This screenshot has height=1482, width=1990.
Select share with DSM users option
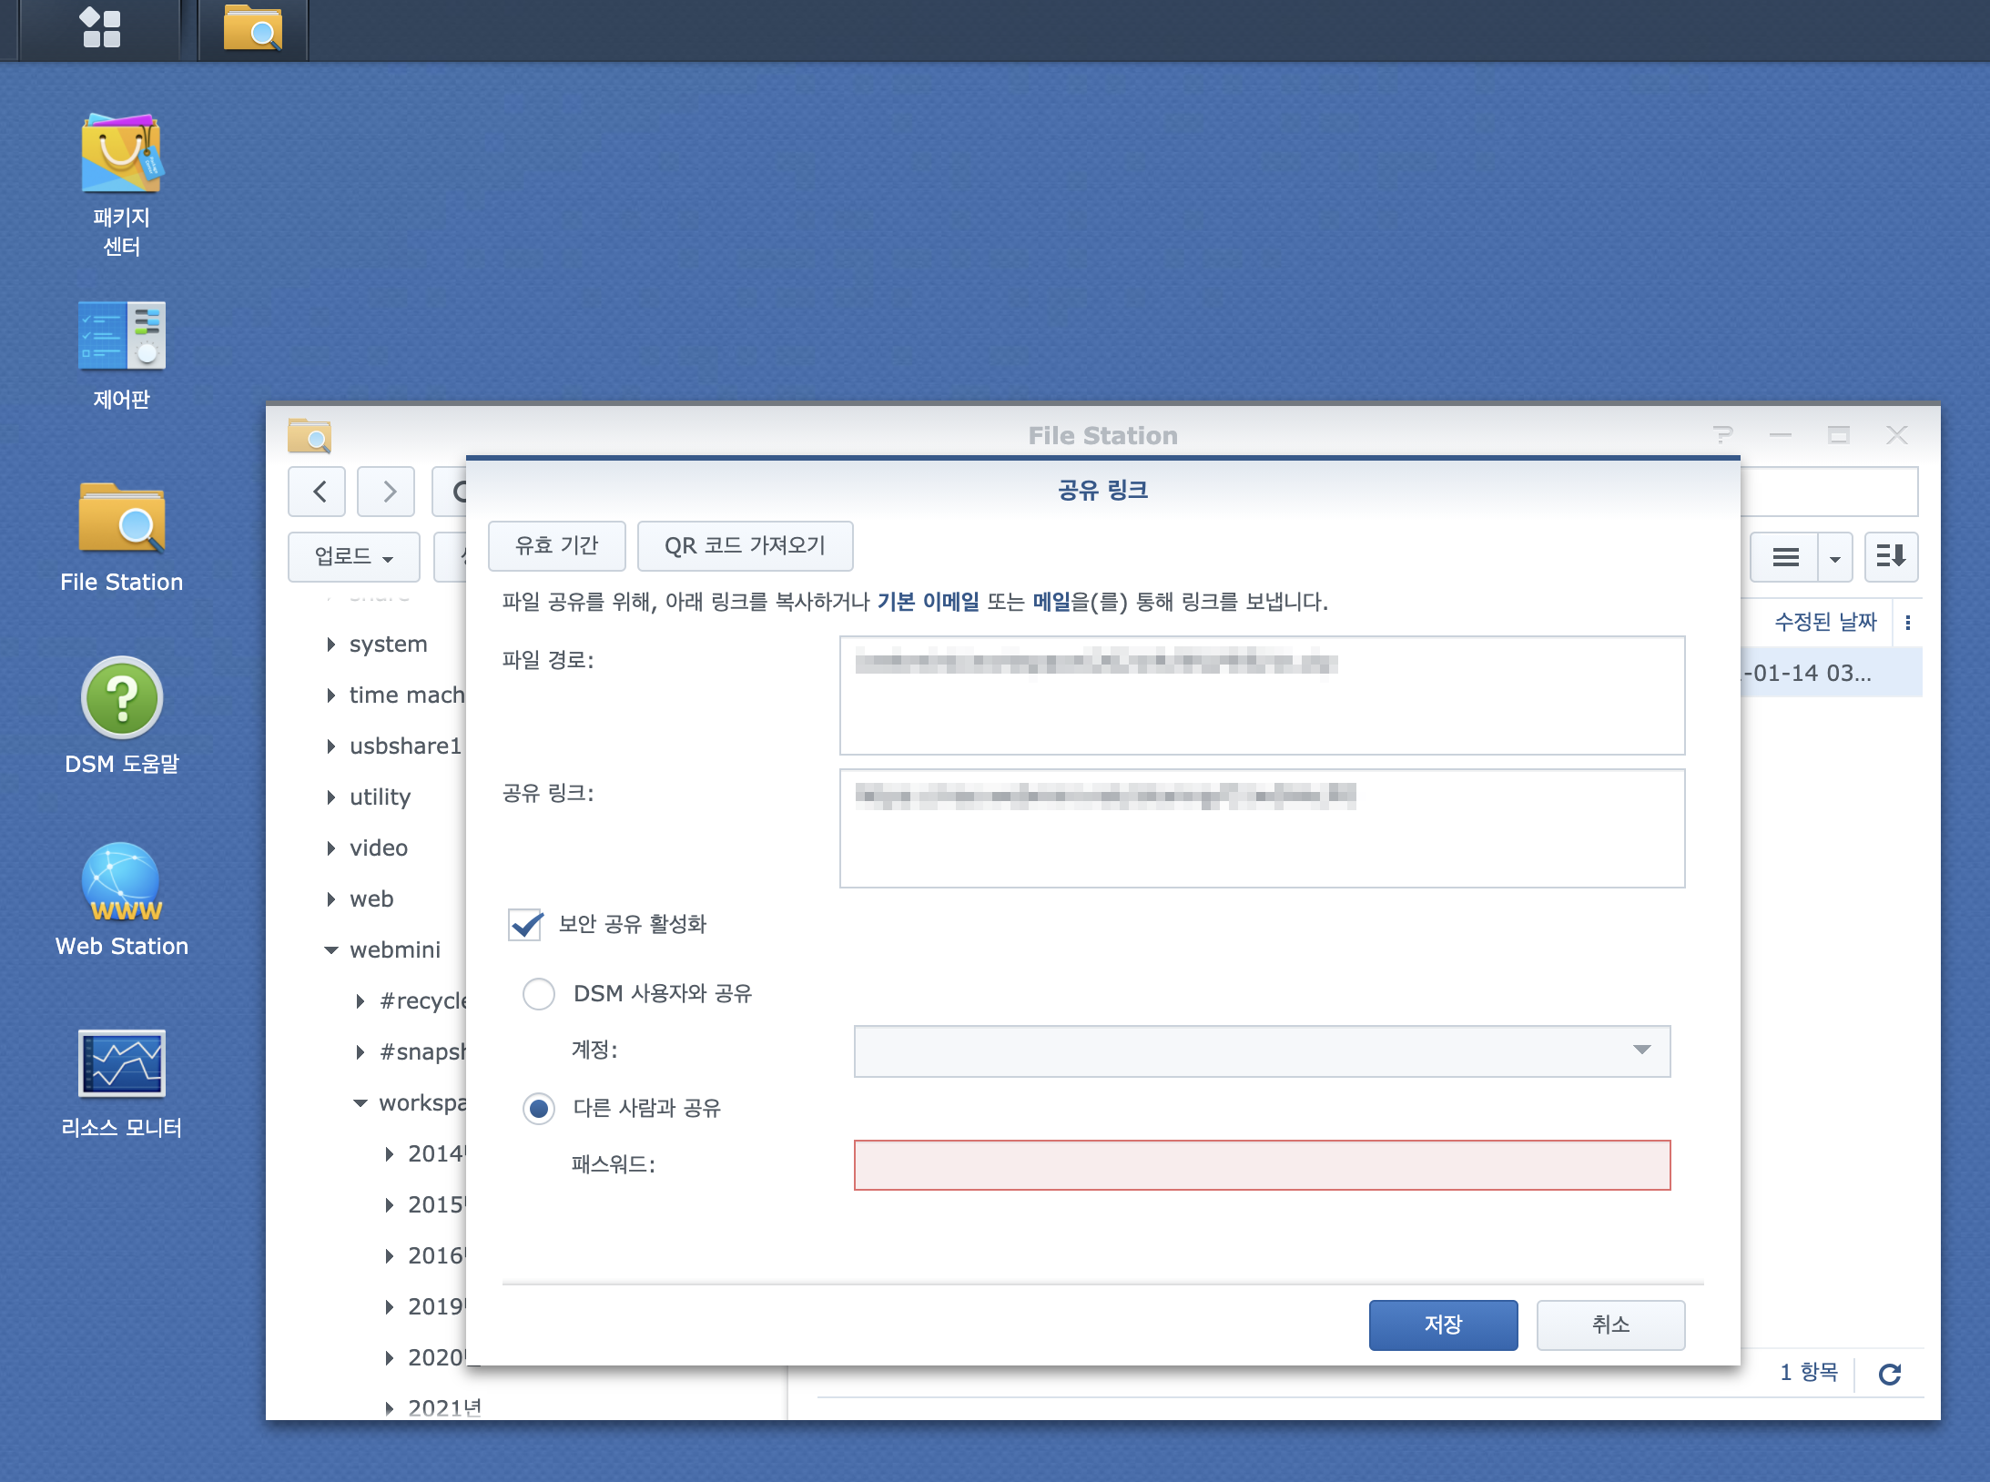coord(539,994)
